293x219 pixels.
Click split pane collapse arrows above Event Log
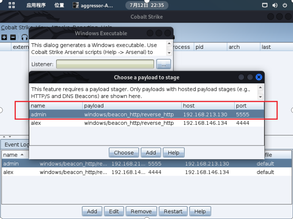[7, 137]
